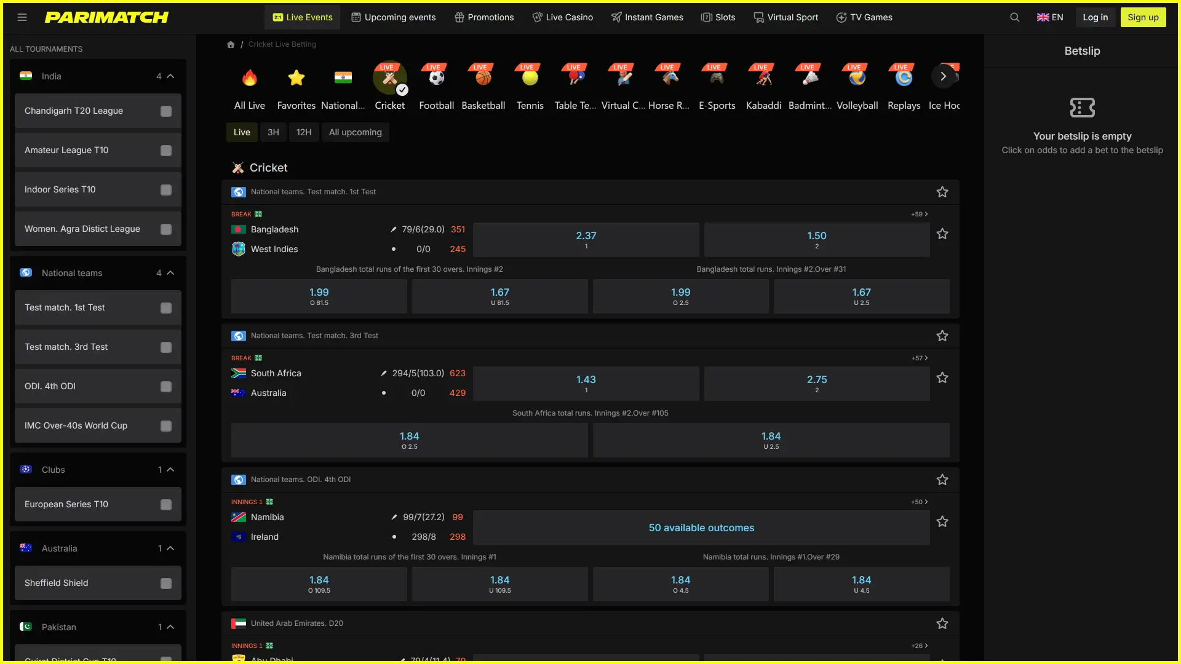Show next sports with carousel arrow
The height and width of the screenshot is (664, 1181).
click(x=943, y=77)
